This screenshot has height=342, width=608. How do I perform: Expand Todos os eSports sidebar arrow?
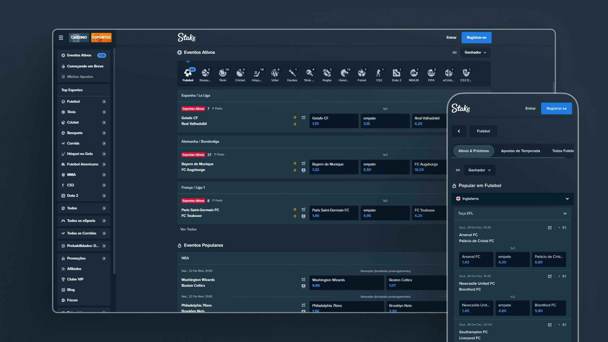click(x=104, y=221)
